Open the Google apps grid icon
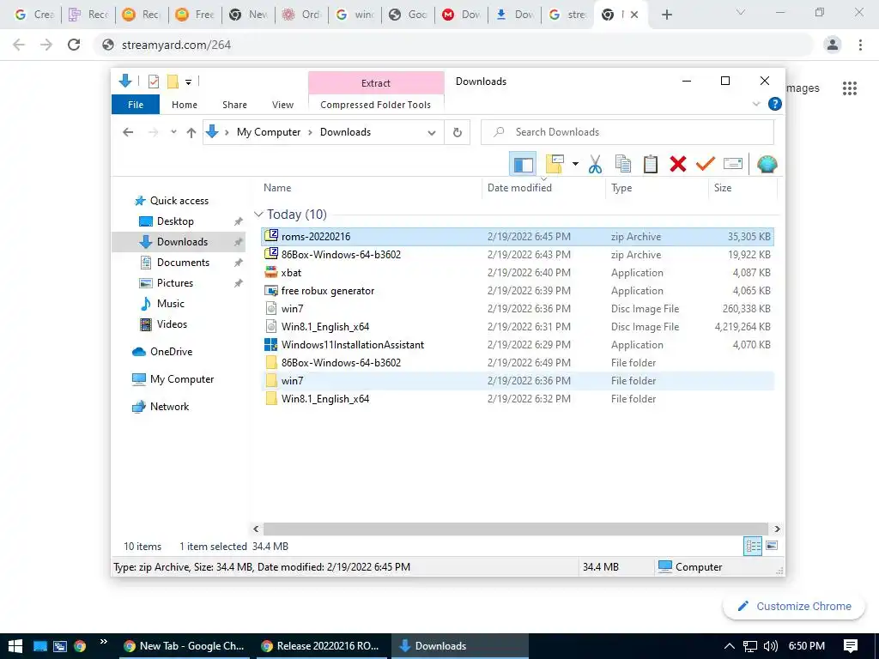879x659 pixels. 849,88
